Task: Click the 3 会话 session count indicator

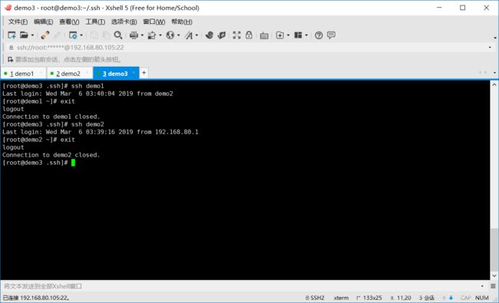Action: click(x=426, y=298)
